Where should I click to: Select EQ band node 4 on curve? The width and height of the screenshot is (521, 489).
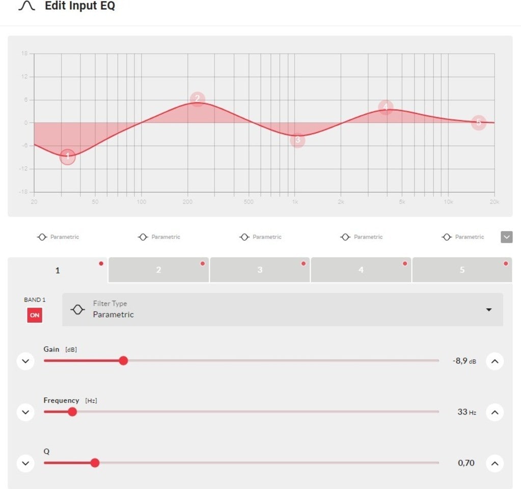point(386,107)
